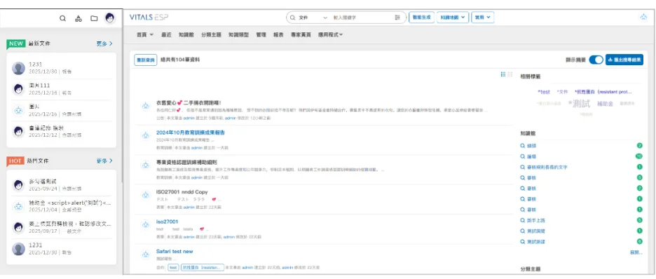Open advanced filter icon inside search box
The width and height of the screenshot is (656, 279).
397,18
